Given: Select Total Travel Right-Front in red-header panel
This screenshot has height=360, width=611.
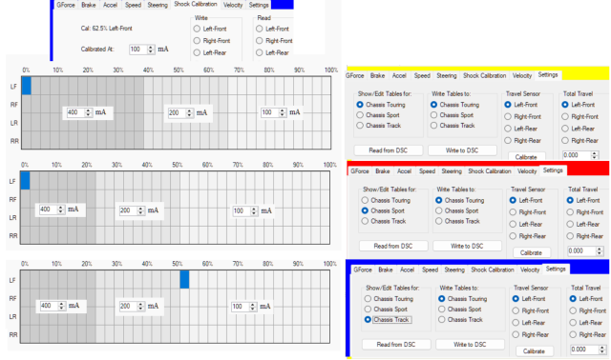Looking at the screenshot, I should click(x=570, y=212).
